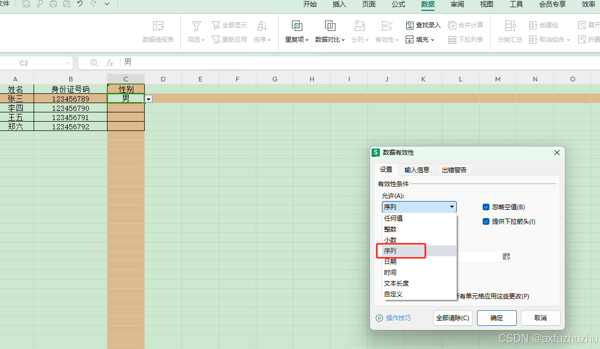Switch to the 工具 ribbon tab
600x349 pixels.
pos(516,4)
